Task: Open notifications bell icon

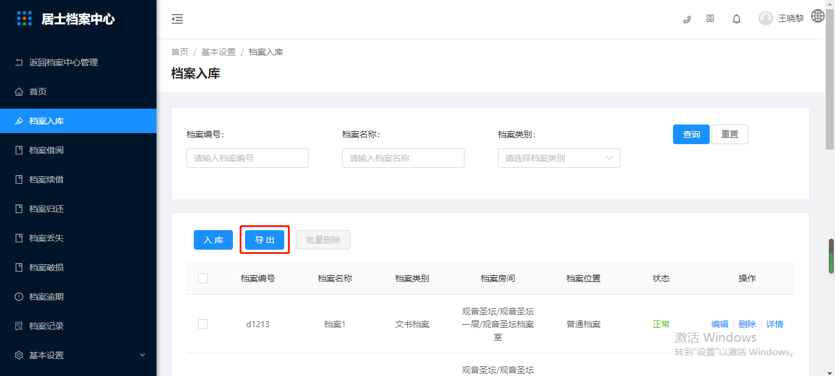Action: 737,19
